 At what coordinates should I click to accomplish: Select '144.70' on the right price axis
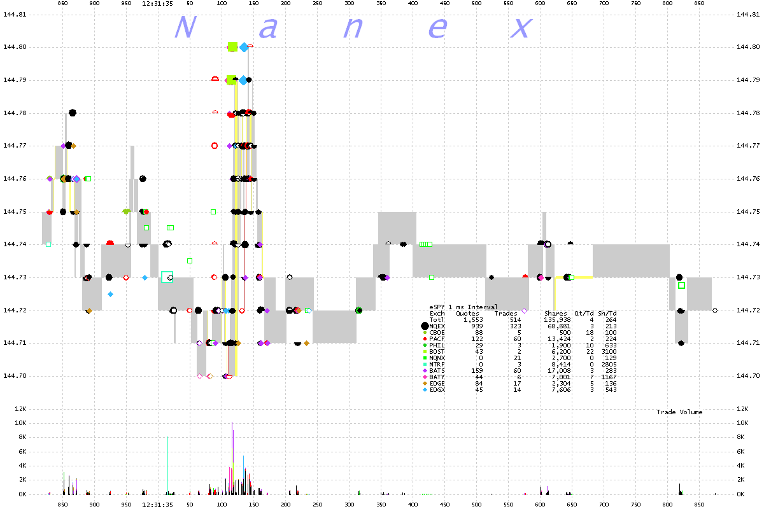tap(747, 376)
